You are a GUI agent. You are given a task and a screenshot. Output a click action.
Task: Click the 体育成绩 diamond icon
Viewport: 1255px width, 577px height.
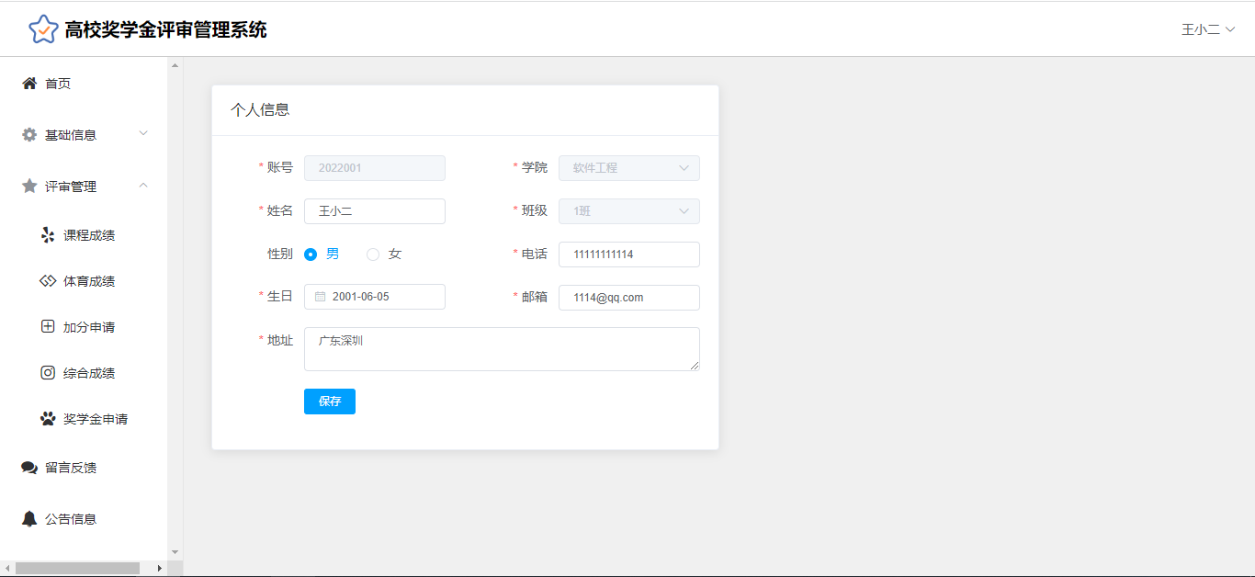coord(48,281)
